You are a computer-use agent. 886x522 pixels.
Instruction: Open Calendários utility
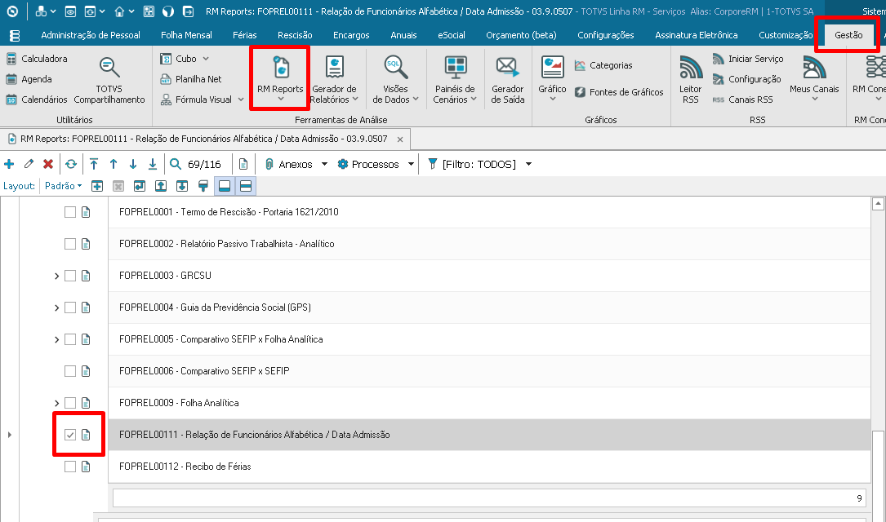coord(37,100)
